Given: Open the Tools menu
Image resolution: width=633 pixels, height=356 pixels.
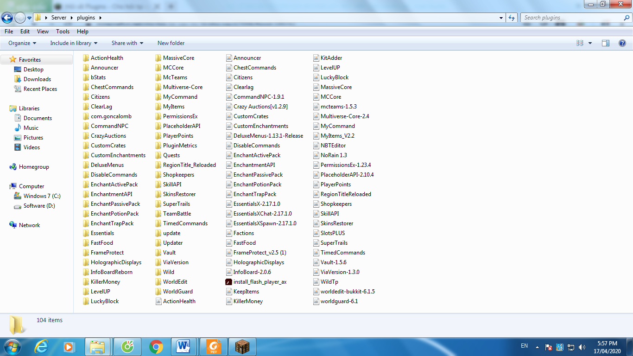Looking at the screenshot, I should (63, 32).
